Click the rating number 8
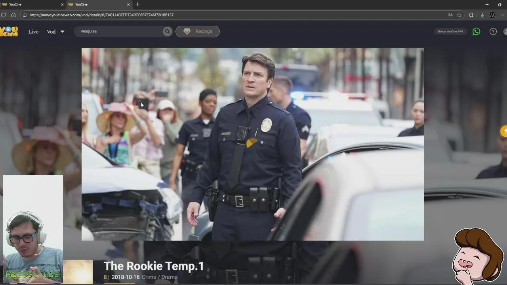 pos(105,277)
